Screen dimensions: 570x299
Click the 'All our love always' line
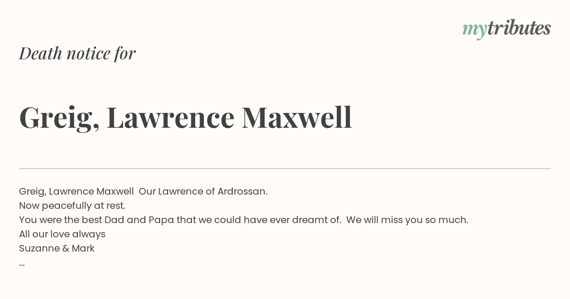click(62, 234)
